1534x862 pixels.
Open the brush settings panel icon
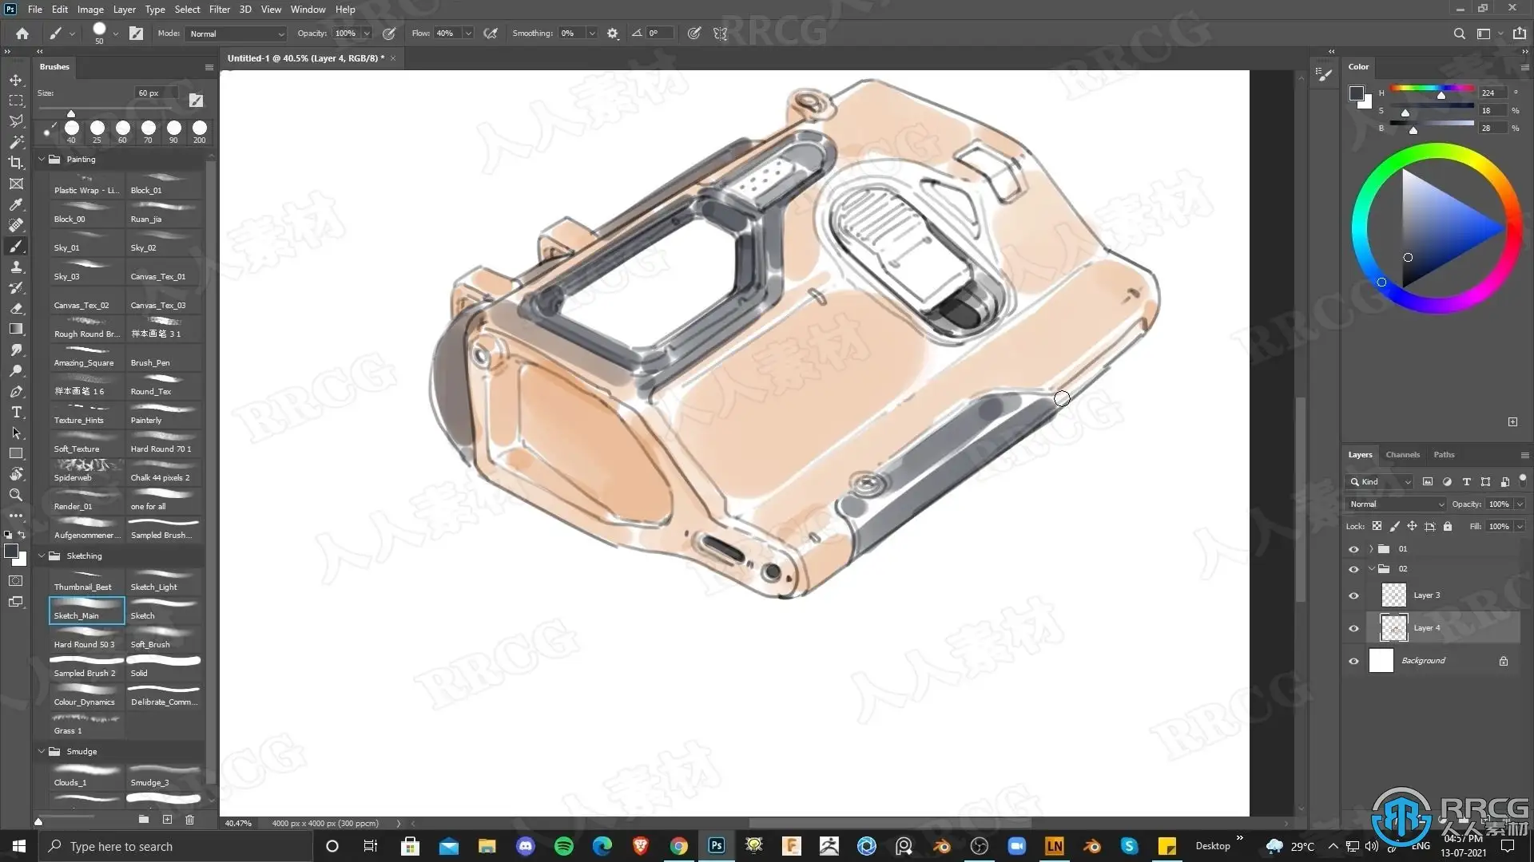137,34
